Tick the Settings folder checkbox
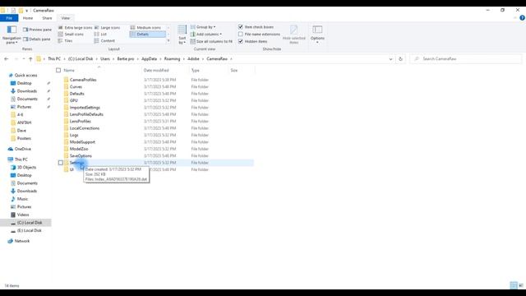Screen dimensions: 526x296 [x=61, y=163]
